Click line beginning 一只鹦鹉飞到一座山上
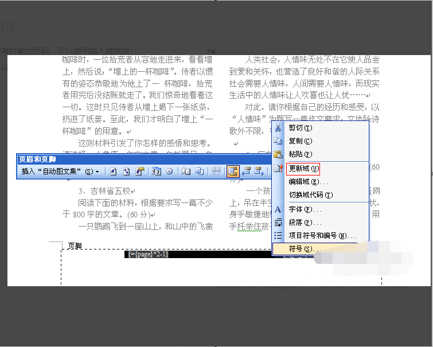This screenshot has height=347, width=433. click(145, 227)
